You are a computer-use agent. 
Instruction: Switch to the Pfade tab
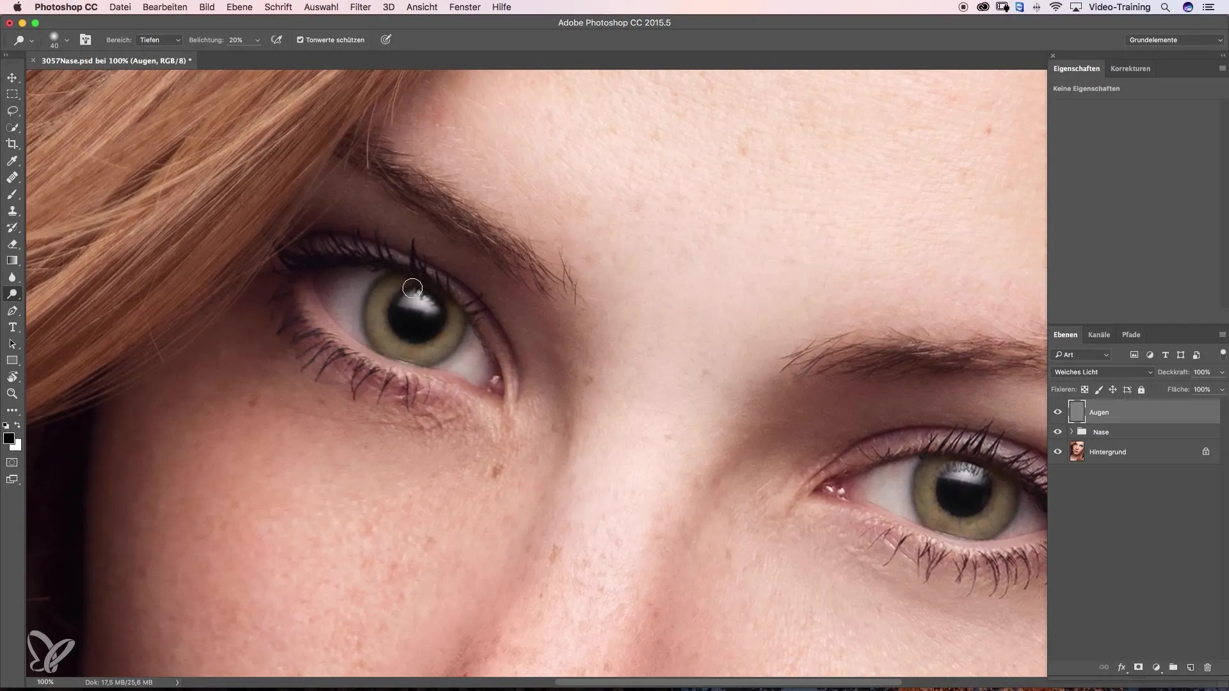click(x=1131, y=335)
